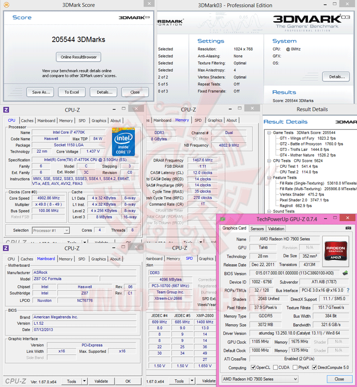
Task: Click the Radeon Graphics AMD logo
Action: 336,251
